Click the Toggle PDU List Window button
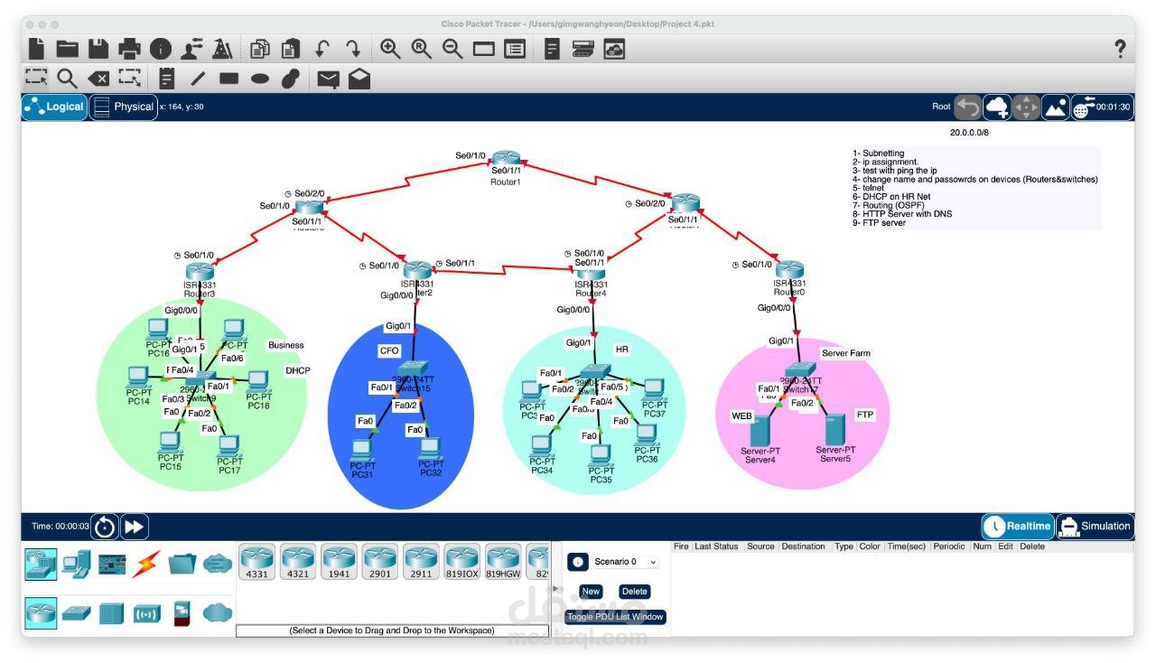This screenshot has height=663, width=1156. 615,617
